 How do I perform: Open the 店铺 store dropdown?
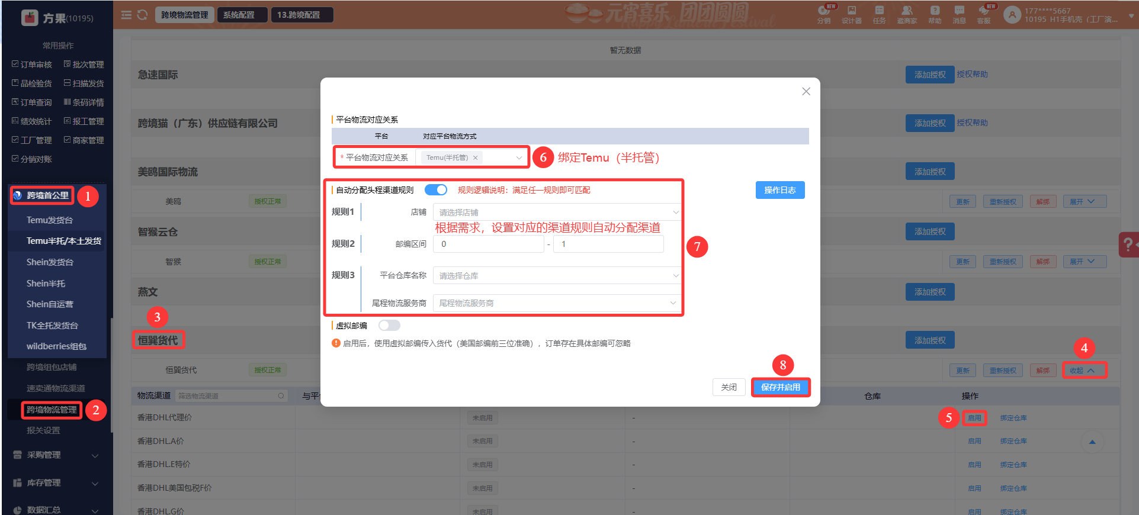(x=556, y=213)
